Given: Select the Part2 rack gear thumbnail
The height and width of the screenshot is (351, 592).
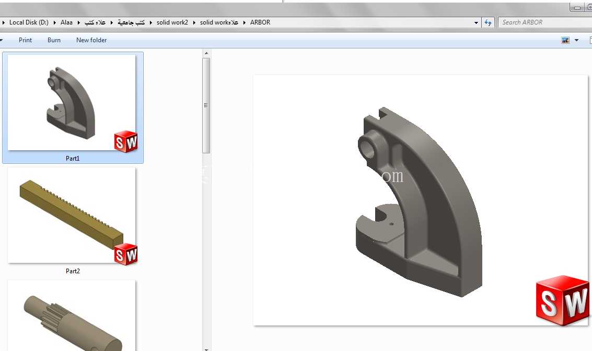Looking at the screenshot, I should (x=72, y=215).
